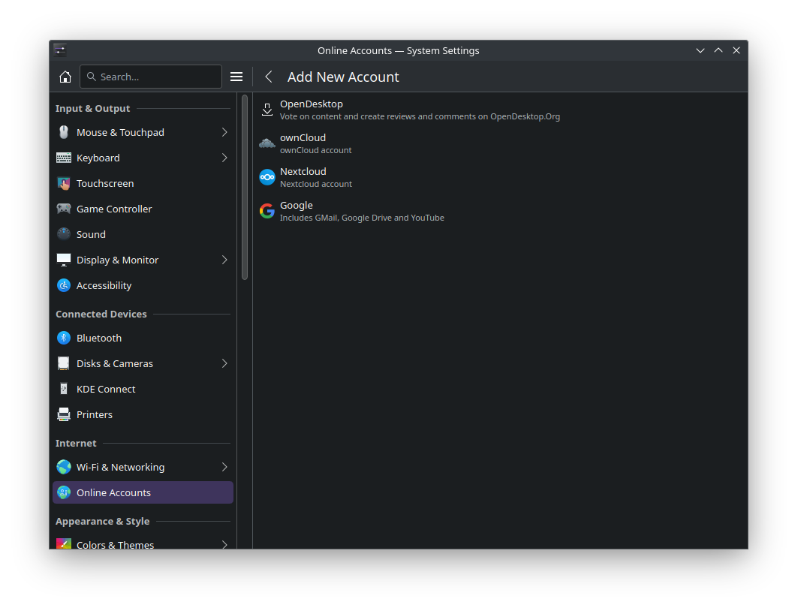Viewport: 798px width, 608px height.
Task: Click the OpenDesktop download icon
Action: pos(267,110)
